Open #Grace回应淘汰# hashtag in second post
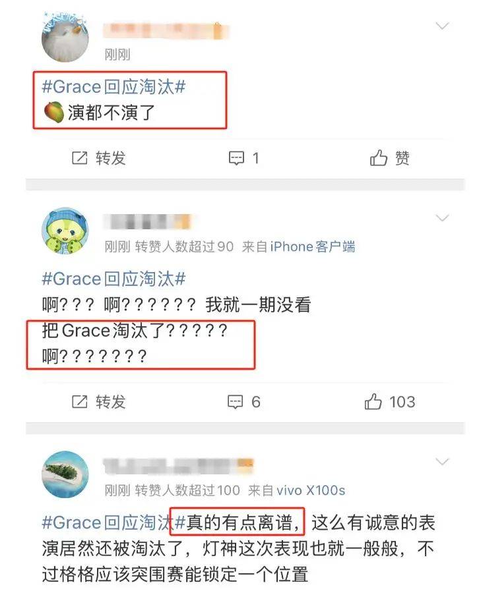Screen dimensions: 479x591 pyautogui.click(x=113, y=279)
